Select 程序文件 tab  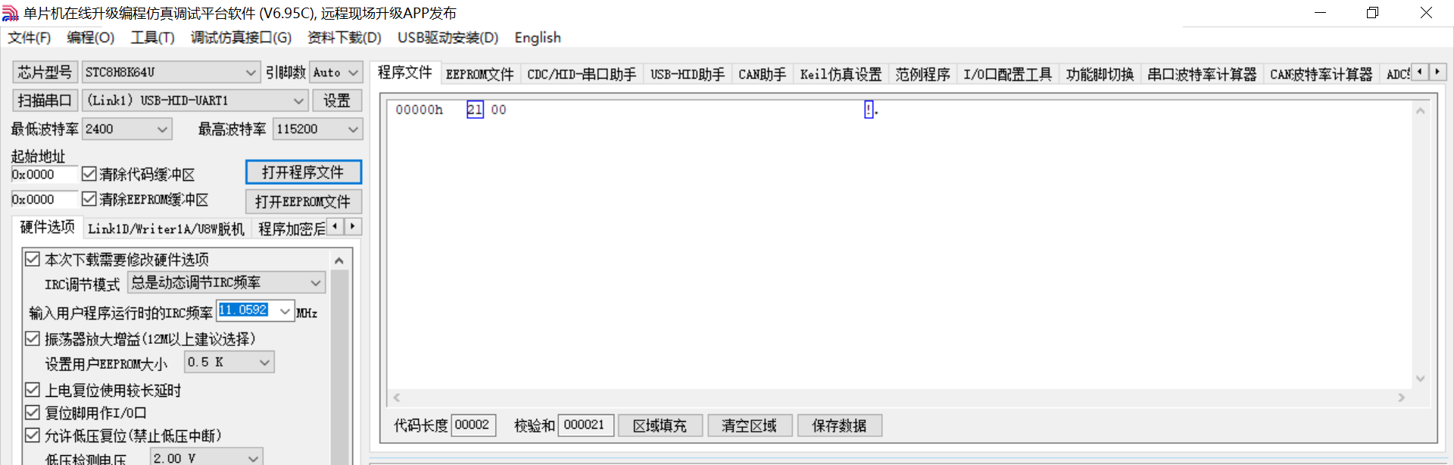pyautogui.click(x=404, y=72)
